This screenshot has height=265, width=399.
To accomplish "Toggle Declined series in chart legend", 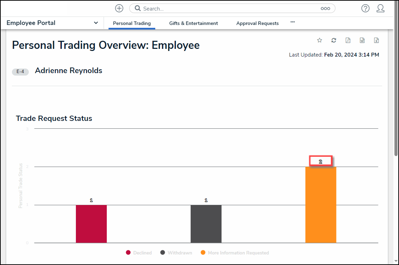I will point(139,253).
